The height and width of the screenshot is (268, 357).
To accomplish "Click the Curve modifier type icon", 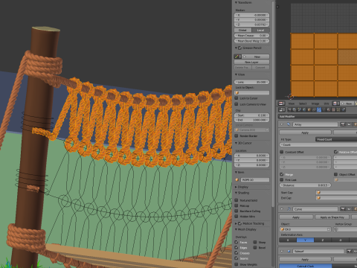I will pos(289,209).
